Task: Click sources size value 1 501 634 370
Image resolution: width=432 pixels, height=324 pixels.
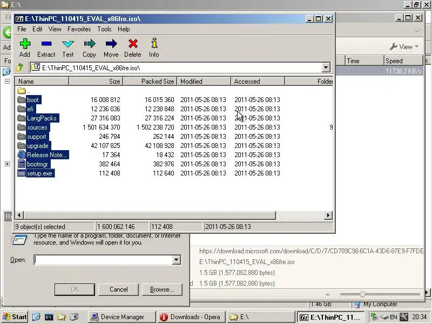Action: click(x=102, y=127)
